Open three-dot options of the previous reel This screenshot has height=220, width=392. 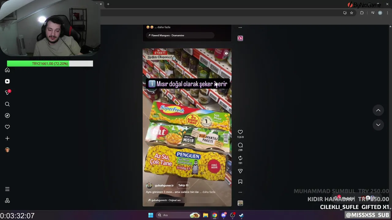pos(240,27)
